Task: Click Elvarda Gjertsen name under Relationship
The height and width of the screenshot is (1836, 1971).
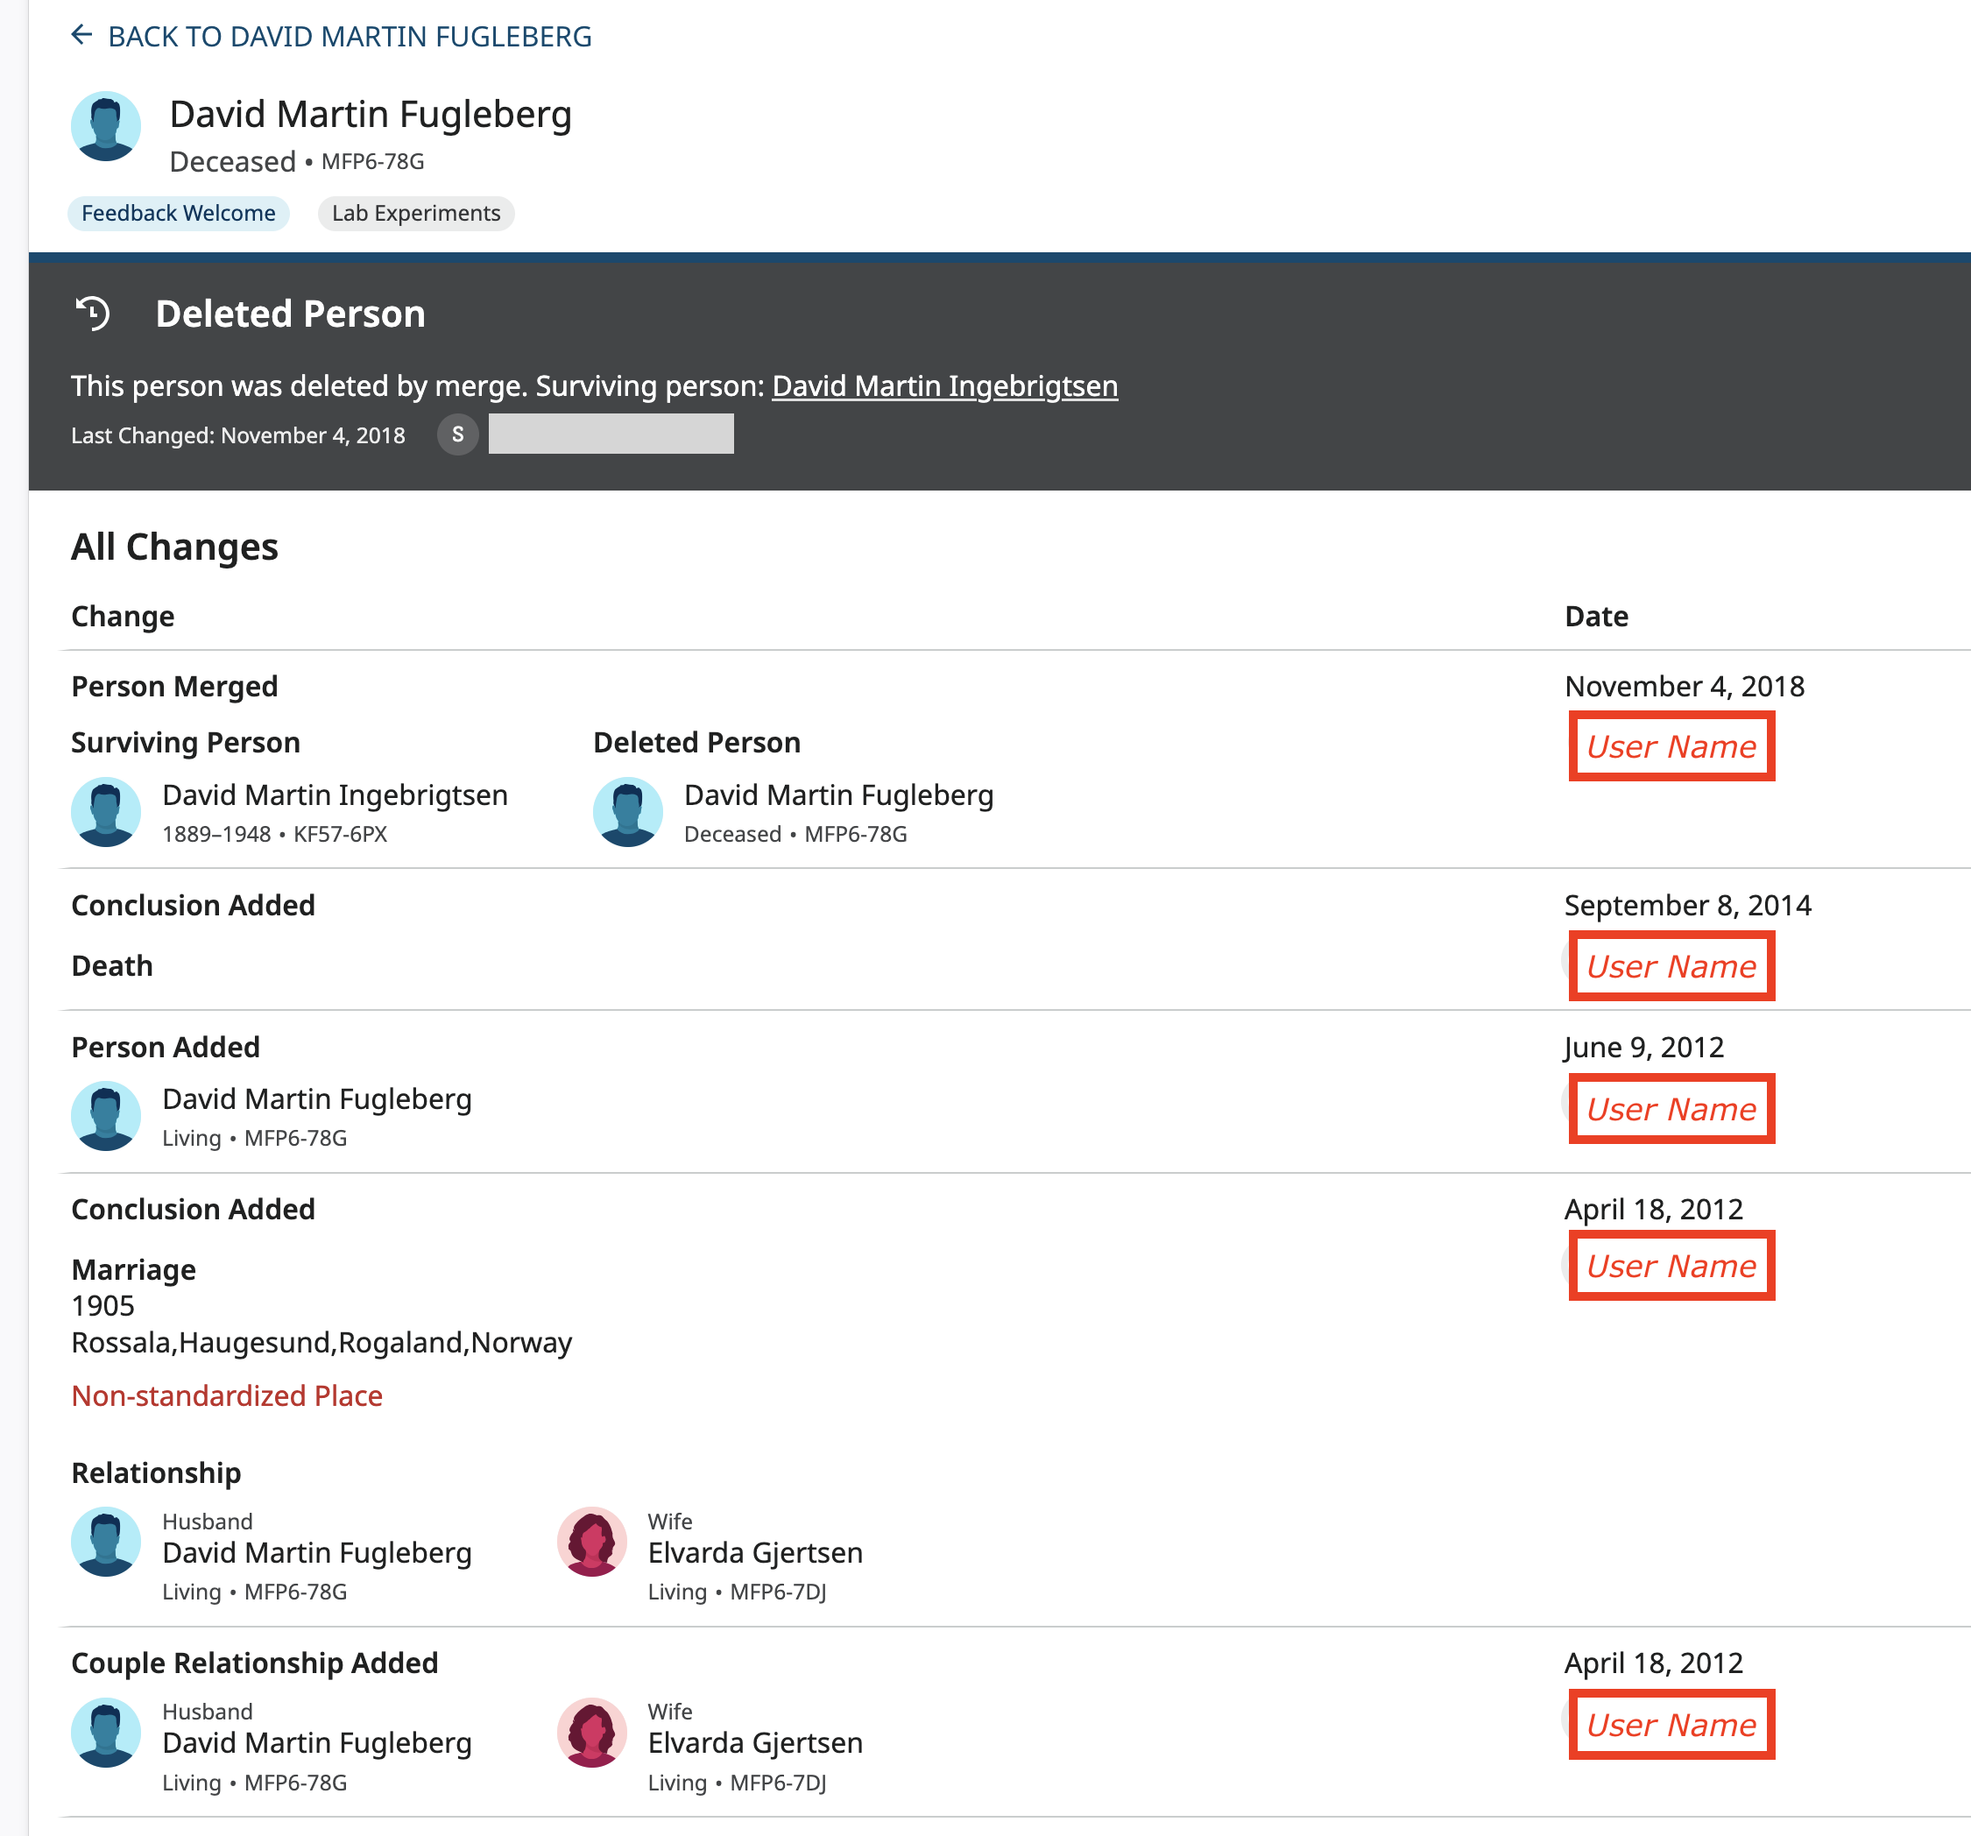Action: point(754,1552)
